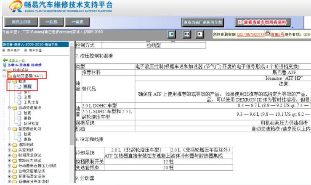Click the >>前进 forward button
This screenshot has height=185, width=311.
click(x=77, y=22)
